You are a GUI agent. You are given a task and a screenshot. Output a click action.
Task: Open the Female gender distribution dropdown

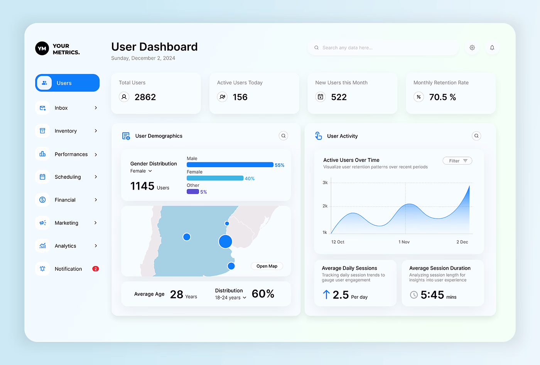tap(140, 171)
